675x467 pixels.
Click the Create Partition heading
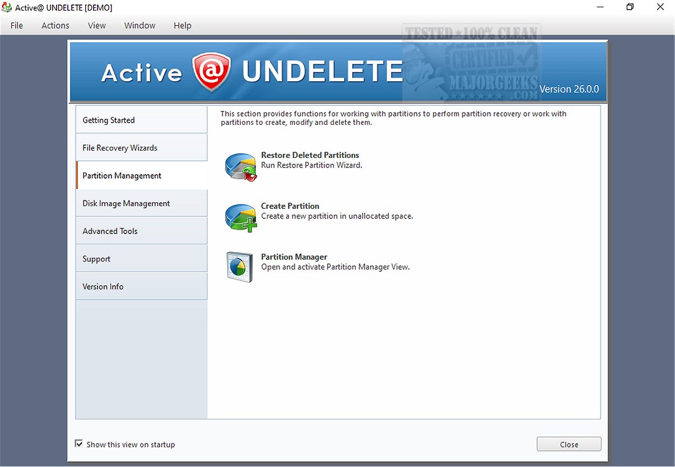(x=290, y=206)
